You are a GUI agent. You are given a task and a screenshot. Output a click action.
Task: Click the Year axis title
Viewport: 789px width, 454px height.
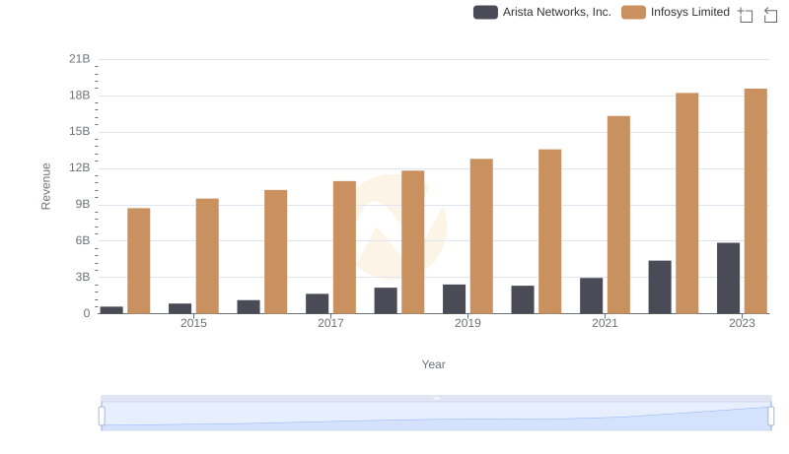pos(433,364)
